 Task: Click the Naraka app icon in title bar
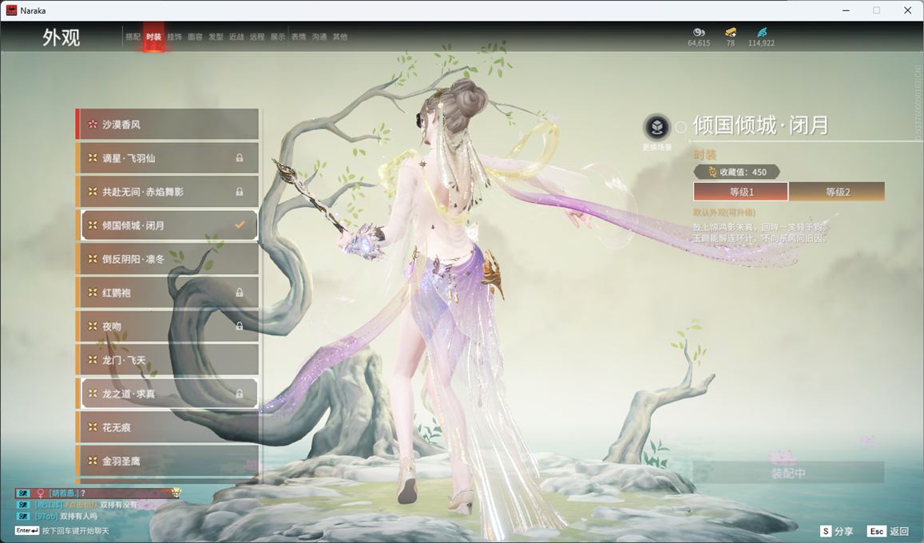(11, 10)
